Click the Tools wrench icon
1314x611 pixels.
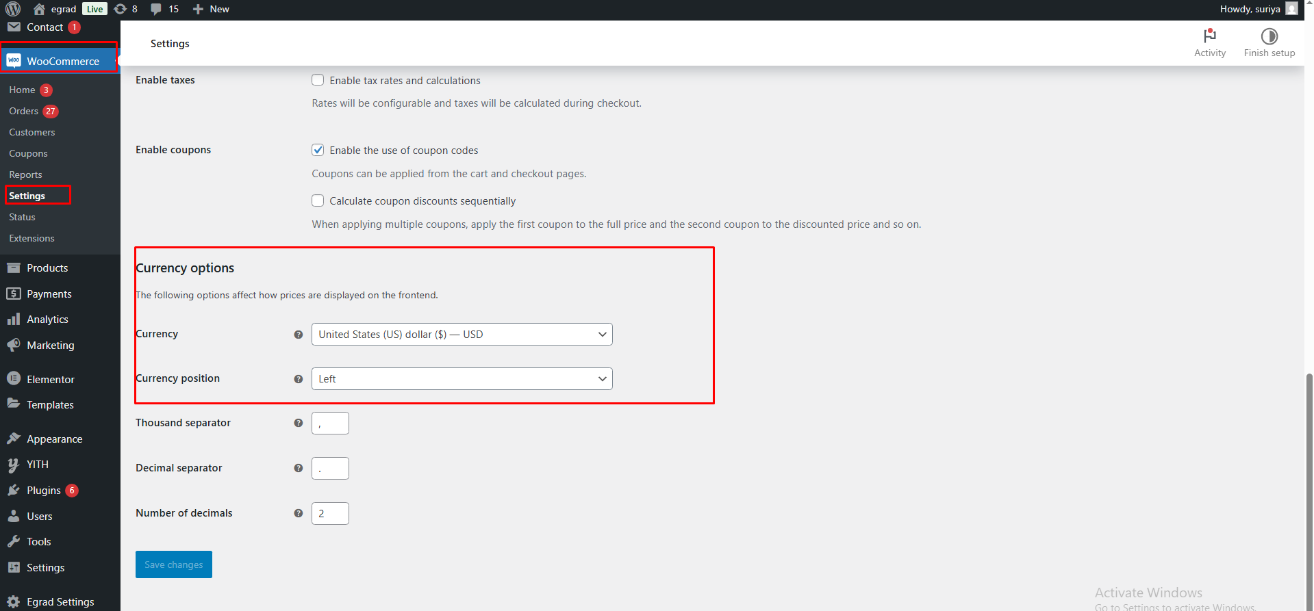14,541
